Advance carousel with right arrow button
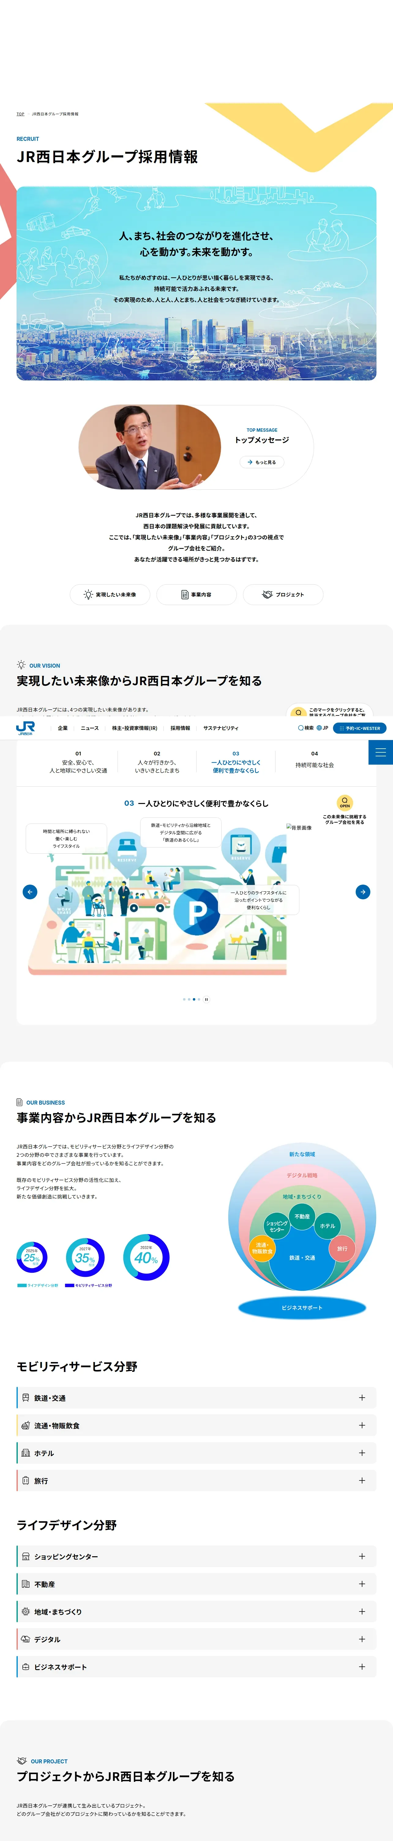Viewport: 393px width, 1841px height. click(x=363, y=891)
